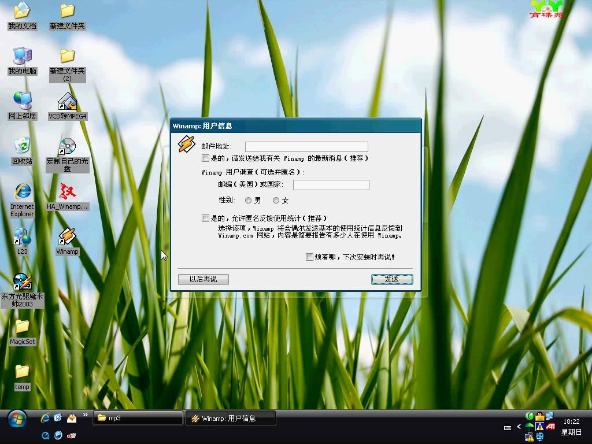This screenshot has width=592, height=444.
Task: Select the temp folder icon
Action: pos(23,377)
